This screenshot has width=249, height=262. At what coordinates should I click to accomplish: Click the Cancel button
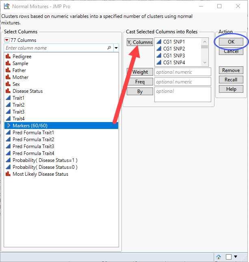point(231,51)
